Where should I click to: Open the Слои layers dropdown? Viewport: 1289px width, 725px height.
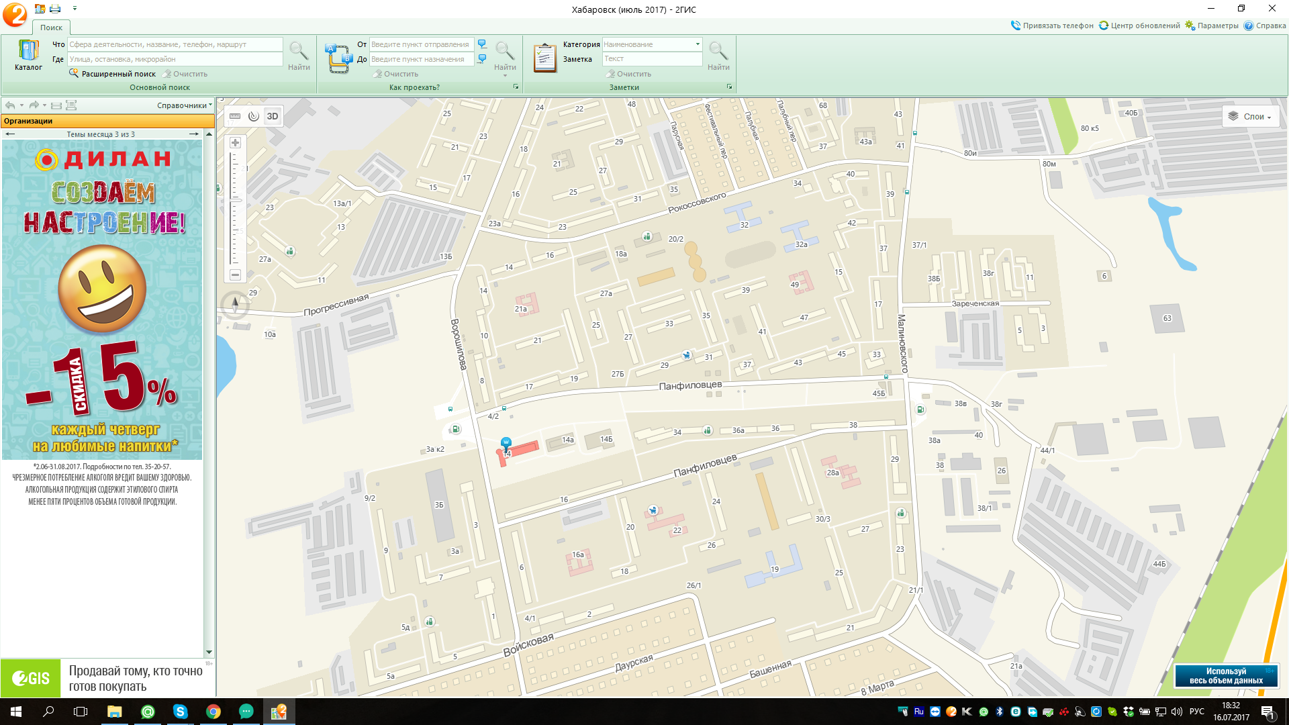[x=1250, y=116]
